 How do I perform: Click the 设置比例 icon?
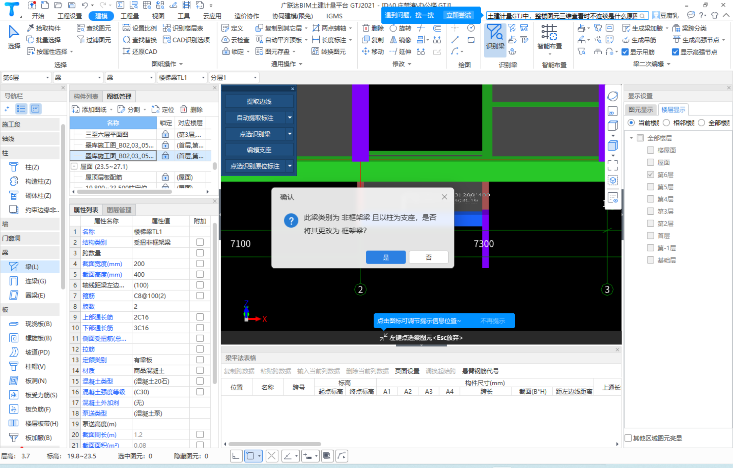[x=126, y=28]
